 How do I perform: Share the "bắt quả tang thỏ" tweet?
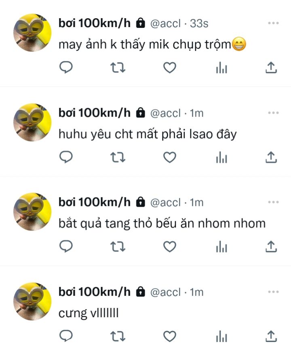pos(271,247)
